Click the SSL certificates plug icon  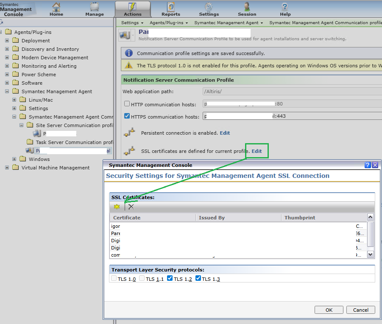[129, 151]
